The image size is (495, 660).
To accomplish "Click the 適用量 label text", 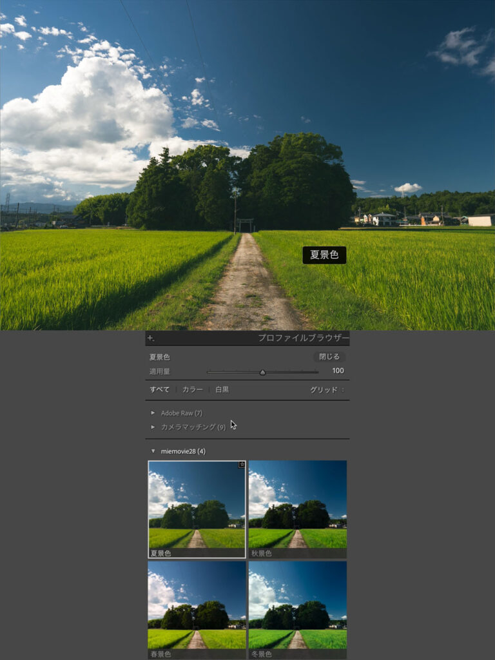I will [x=160, y=371].
